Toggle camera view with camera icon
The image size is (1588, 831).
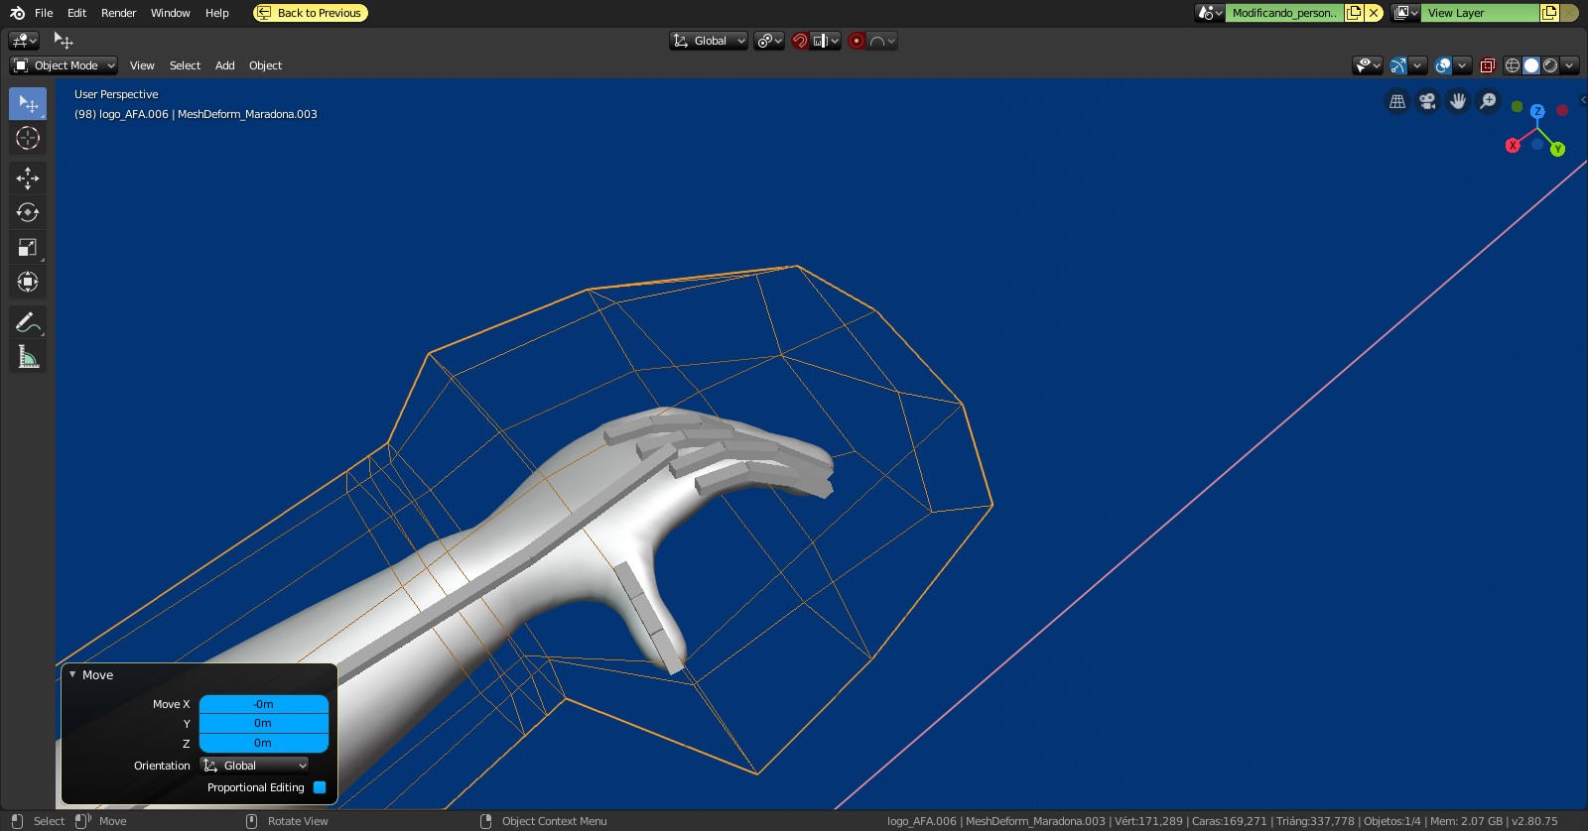coord(1427,101)
